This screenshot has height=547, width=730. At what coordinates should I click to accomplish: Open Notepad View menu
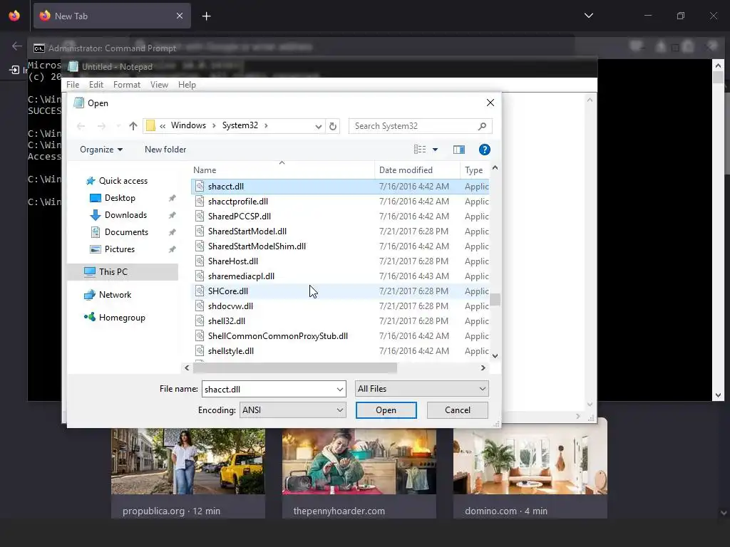(x=159, y=85)
